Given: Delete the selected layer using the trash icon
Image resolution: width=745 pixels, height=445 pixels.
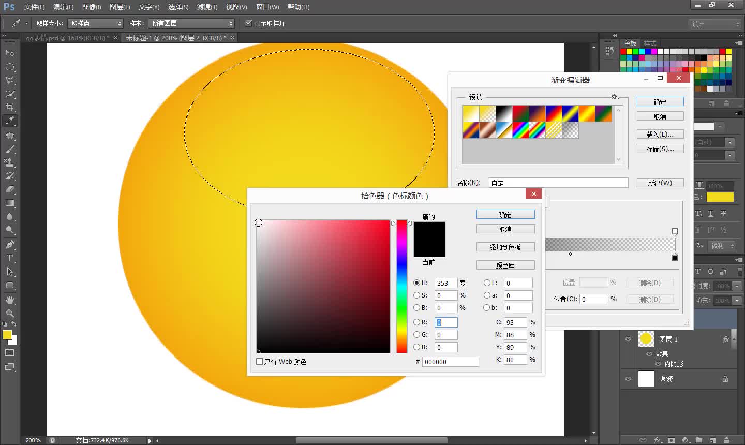Looking at the screenshot, I should click(726, 440).
